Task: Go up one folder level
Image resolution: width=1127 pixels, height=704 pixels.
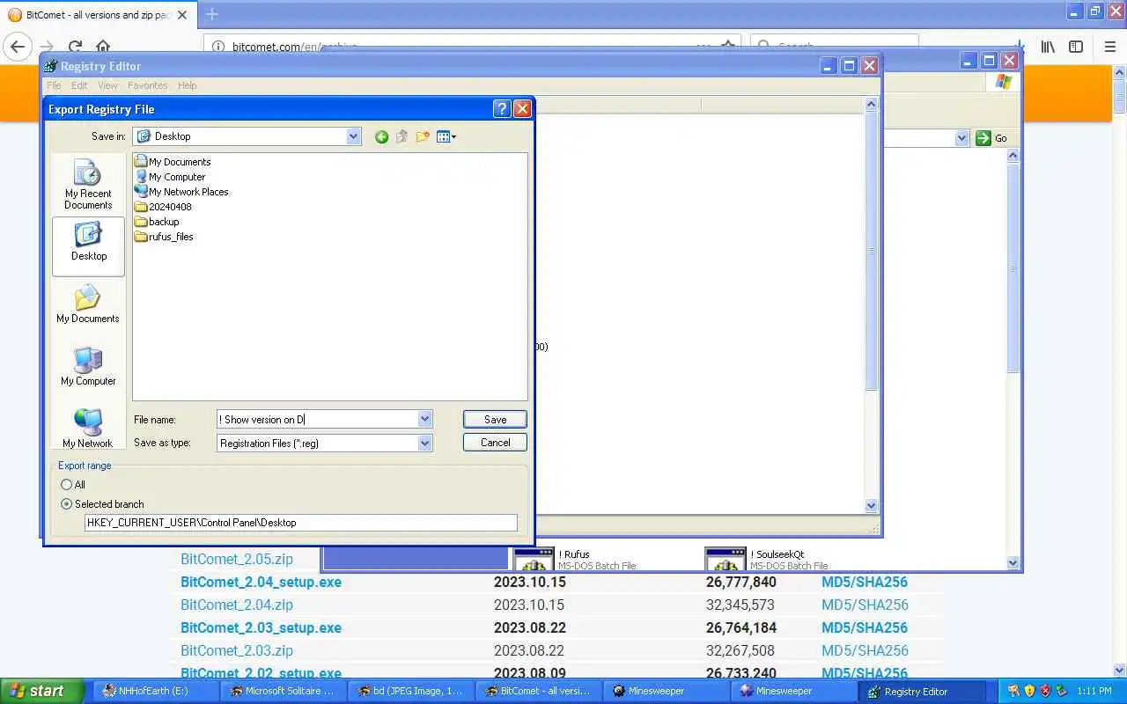Action: click(401, 136)
